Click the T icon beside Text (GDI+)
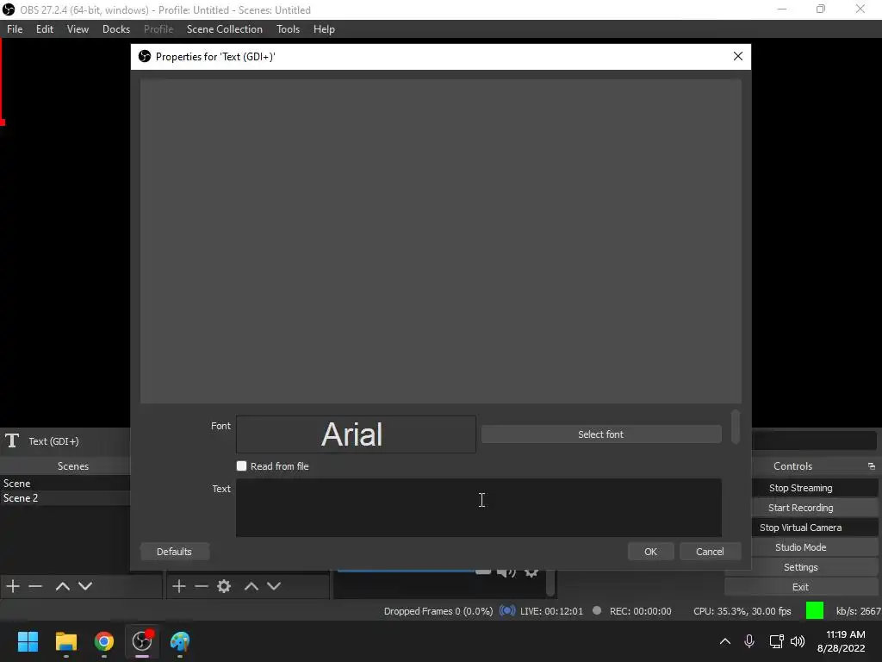This screenshot has width=882, height=662. point(12,440)
